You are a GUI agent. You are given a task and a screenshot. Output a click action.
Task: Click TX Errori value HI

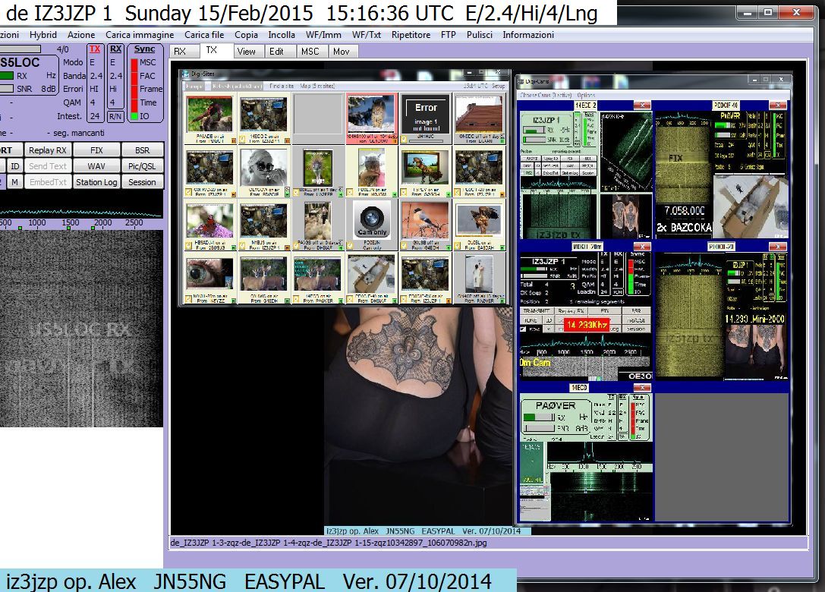pos(94,90)
